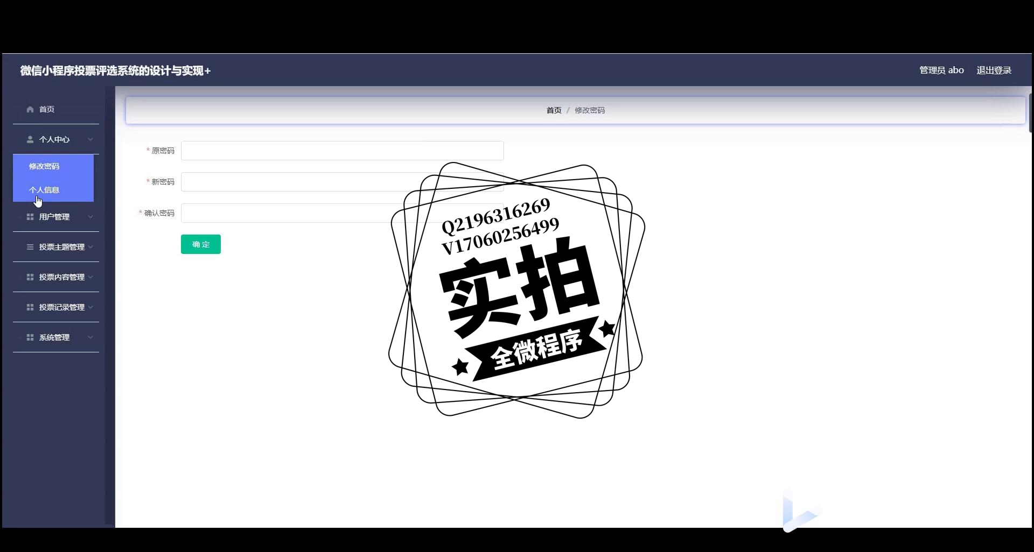Click the grid icon beside 系统管理
Viewport: 1034px width, 552px height.
click(30, 337)
